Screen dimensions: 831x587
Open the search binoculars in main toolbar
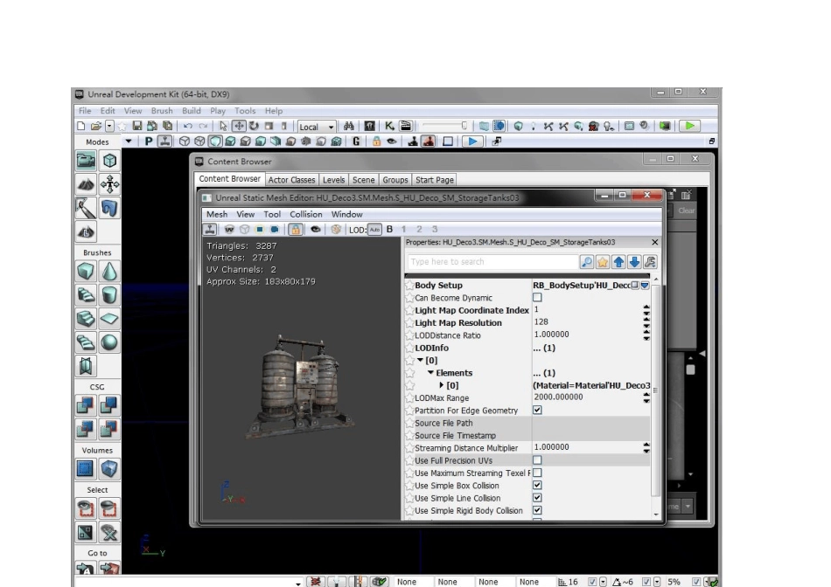[x=348, y=126]
